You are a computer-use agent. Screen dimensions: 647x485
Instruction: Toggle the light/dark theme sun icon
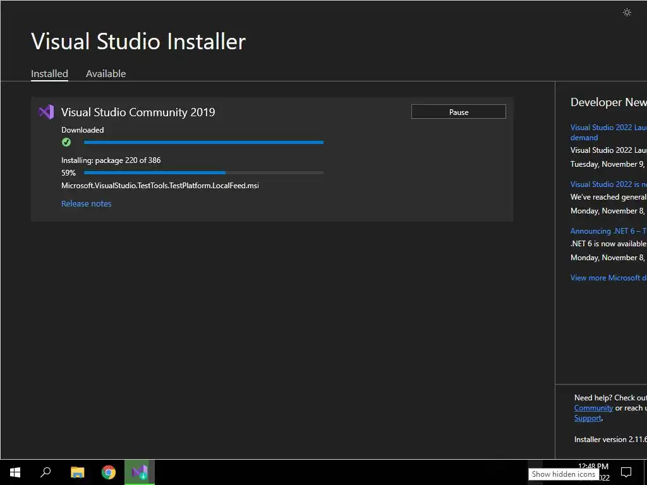(627, 13)
